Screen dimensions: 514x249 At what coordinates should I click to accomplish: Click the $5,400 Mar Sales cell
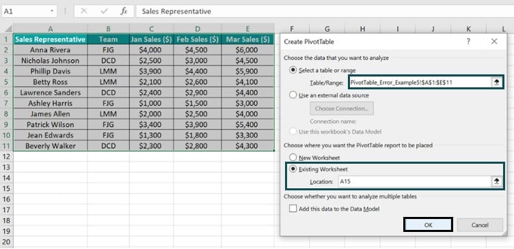248,124
